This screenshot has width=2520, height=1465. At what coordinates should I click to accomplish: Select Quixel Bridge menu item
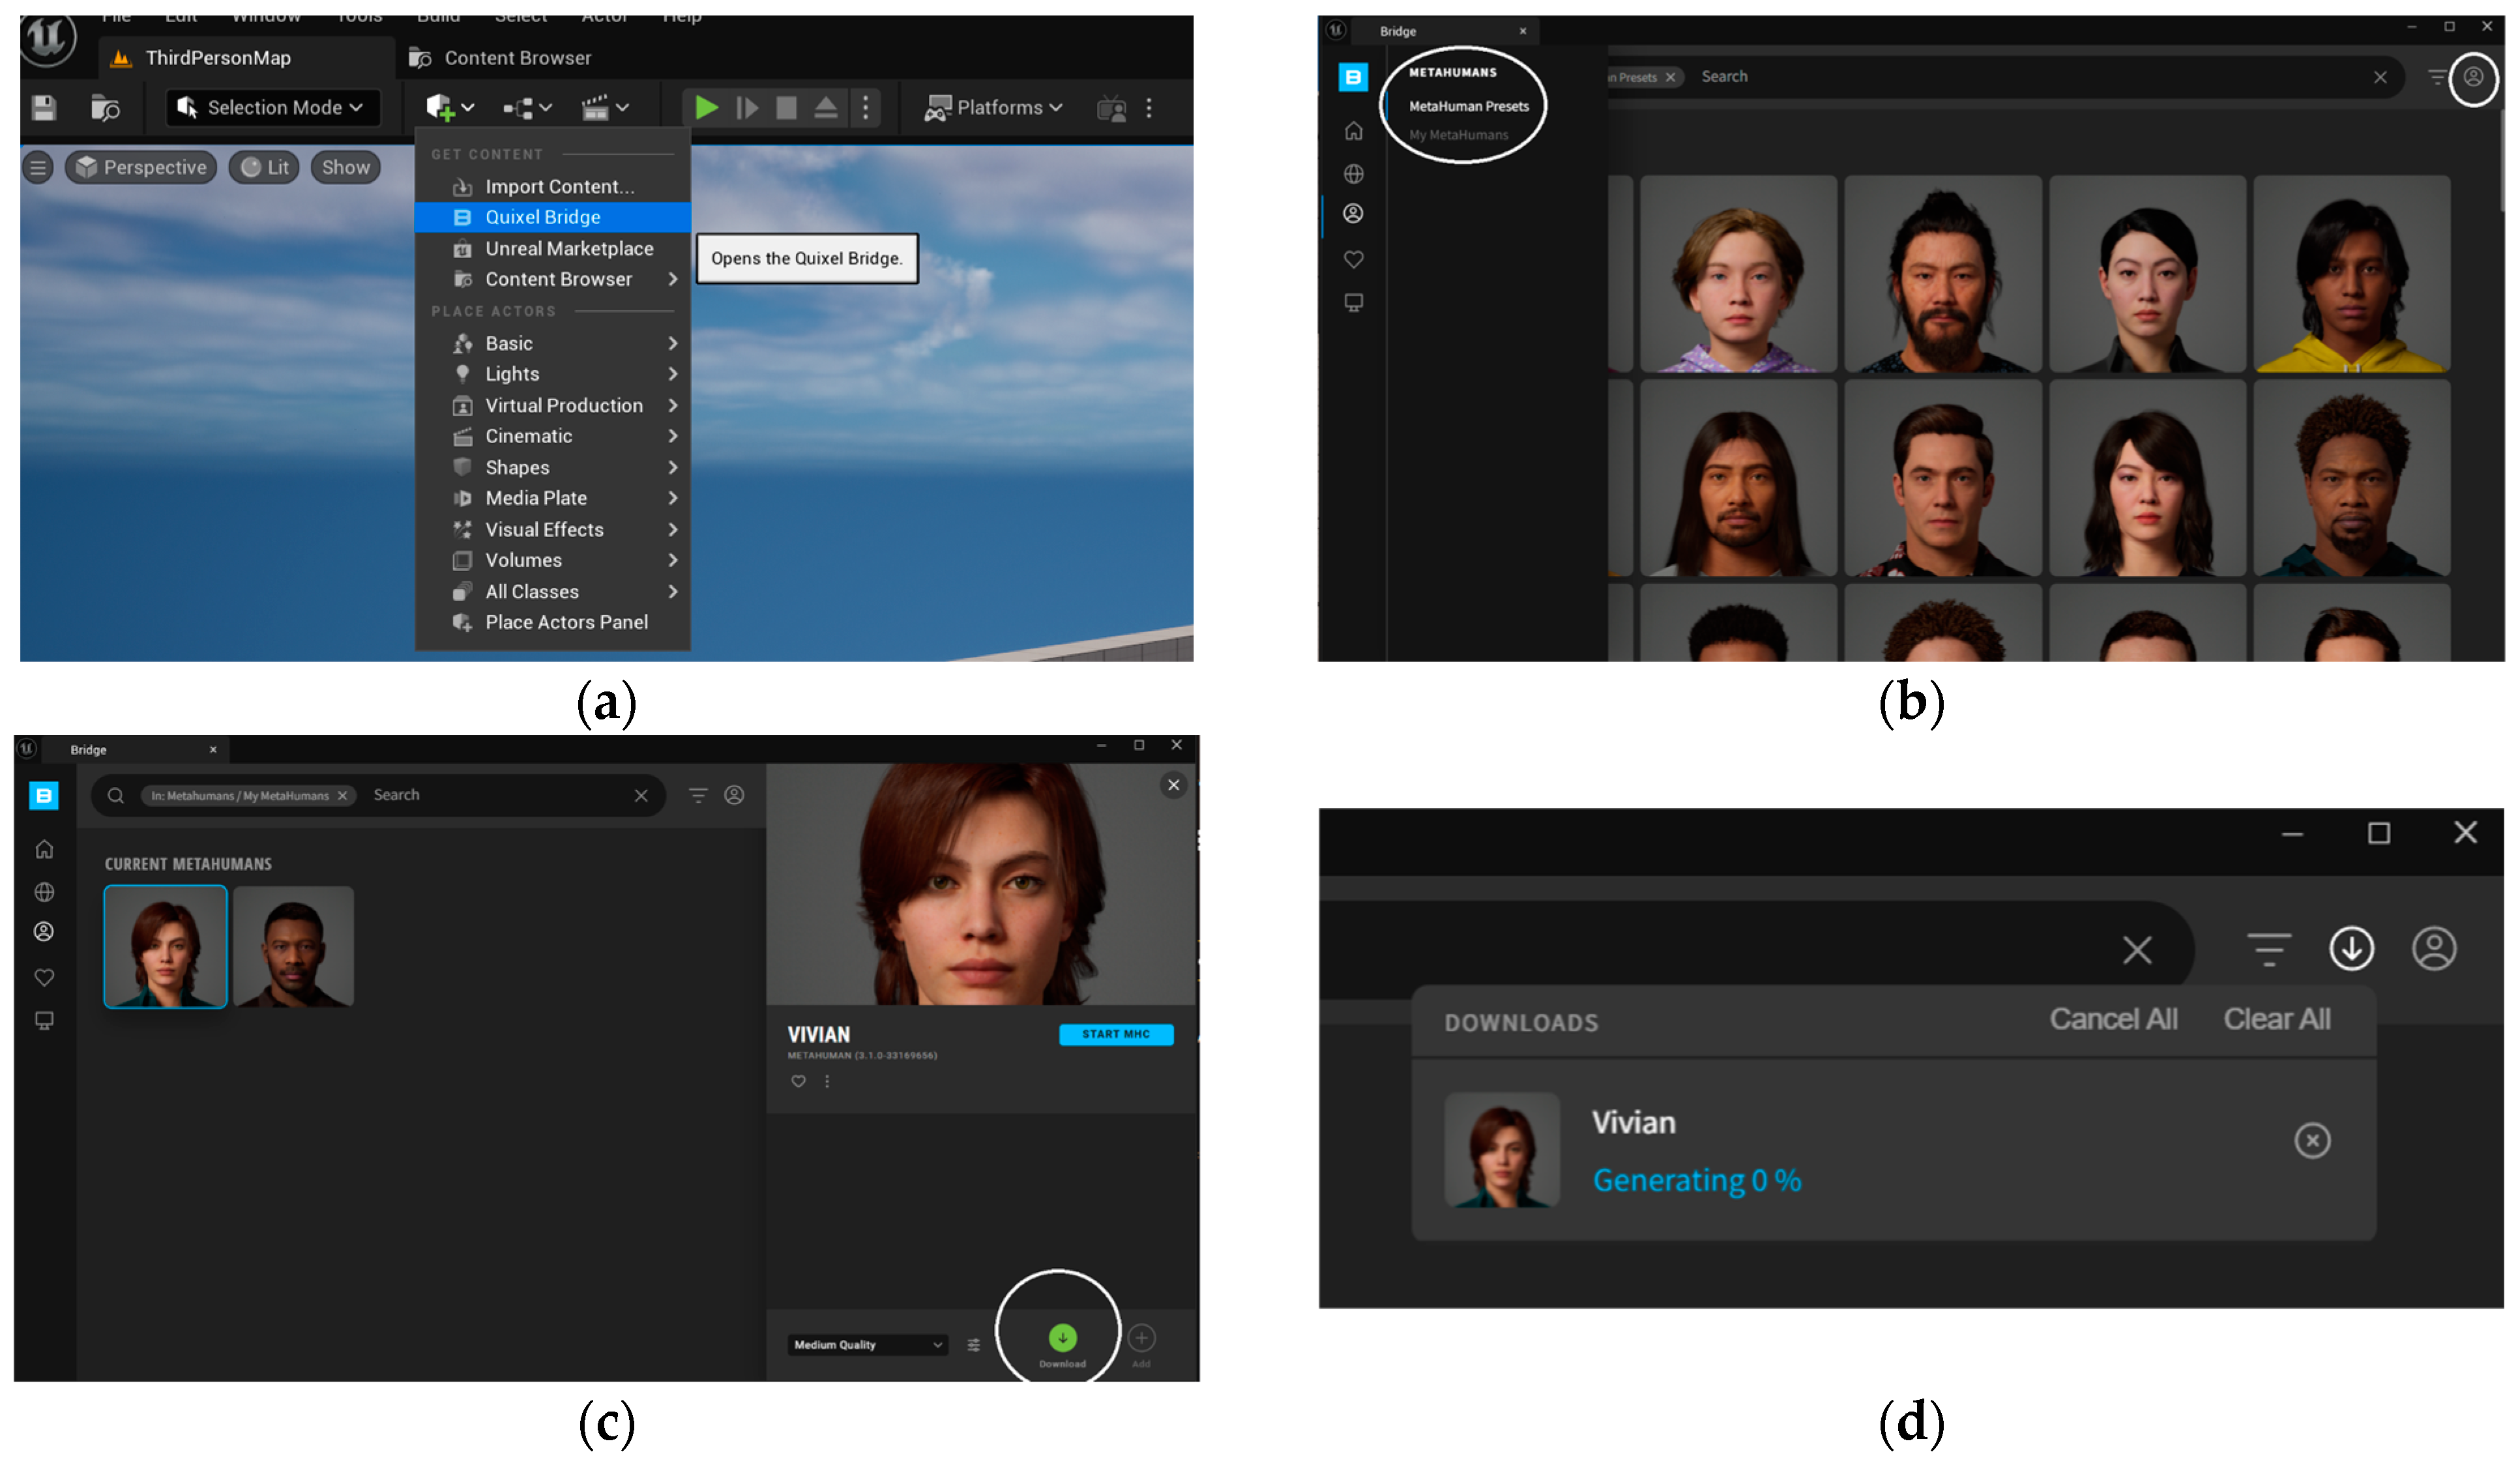tap(542, 217)
